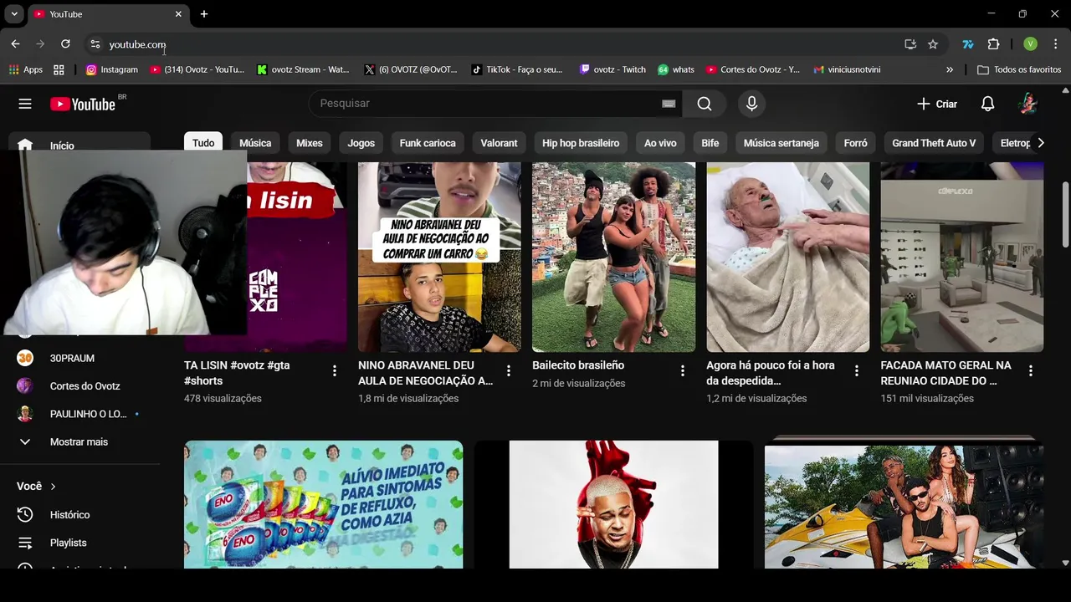Click install app icon in address bar

910,44
